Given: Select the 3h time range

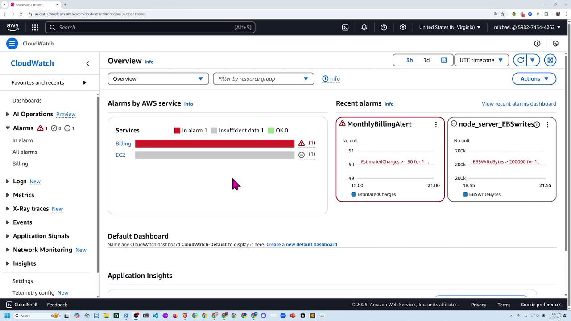Looking at the screenshot, I should [x=409, y=60].
